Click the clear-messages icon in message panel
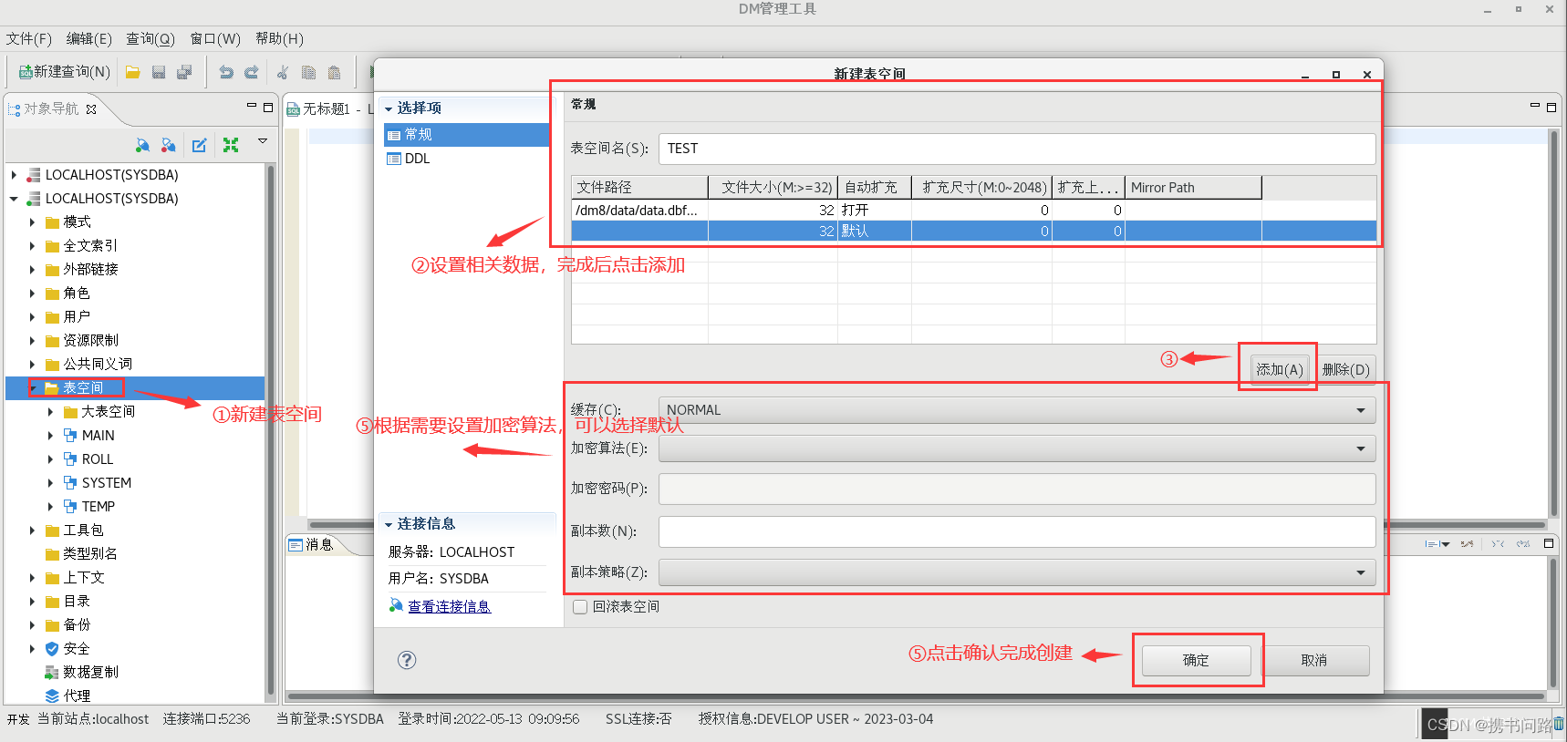This screenshot has width=1567, height=742. click(1467, 544)
